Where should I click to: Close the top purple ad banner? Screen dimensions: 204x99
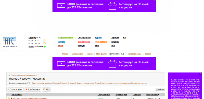[x=155, y=1]
